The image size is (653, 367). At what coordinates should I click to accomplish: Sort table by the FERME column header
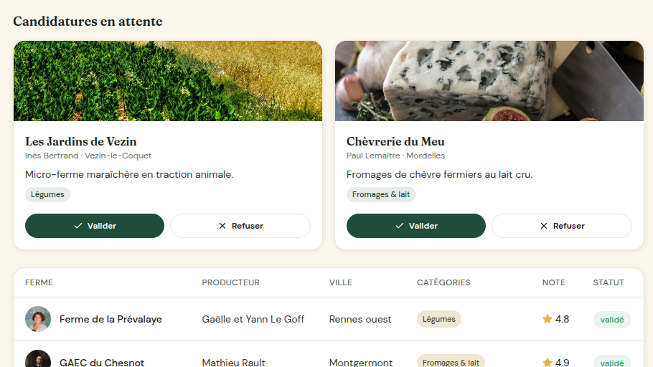(x=39, y=282)
